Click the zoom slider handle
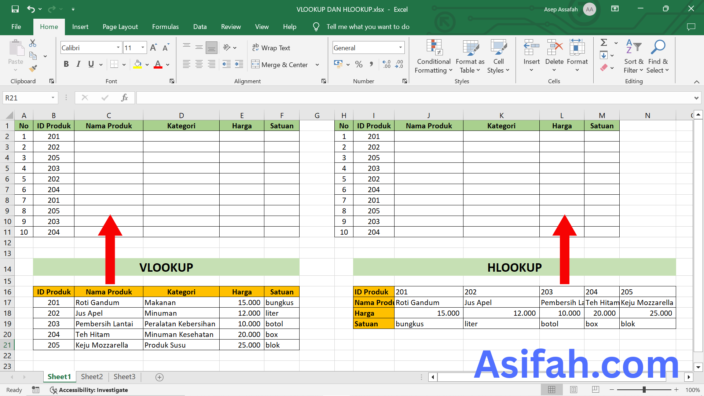This screenshot has width=704, height=396. [644, 390]
